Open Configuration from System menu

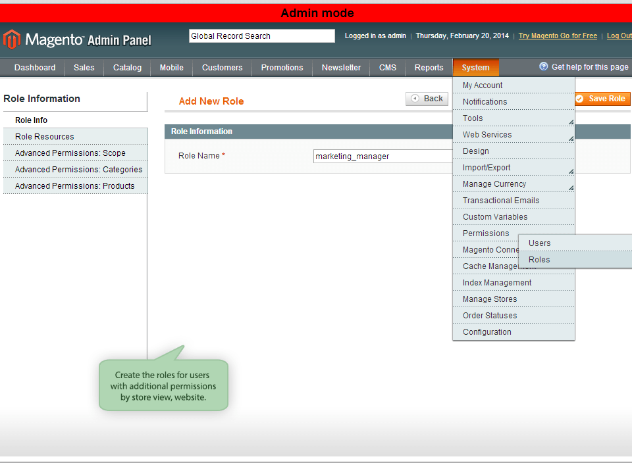[513, 332]
